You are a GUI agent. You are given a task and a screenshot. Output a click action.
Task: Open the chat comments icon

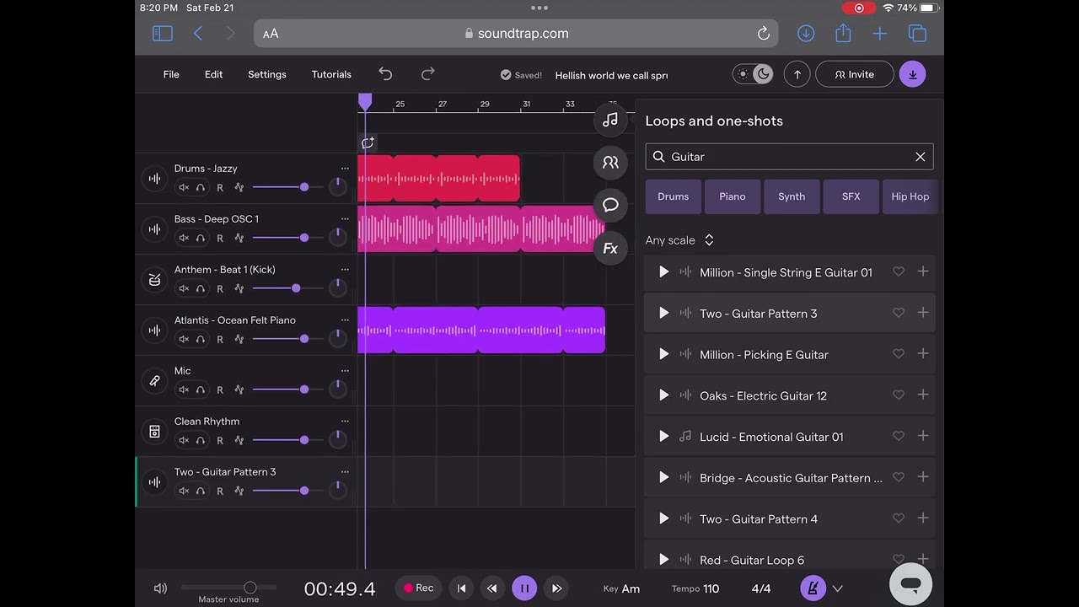tap(610, 205)
